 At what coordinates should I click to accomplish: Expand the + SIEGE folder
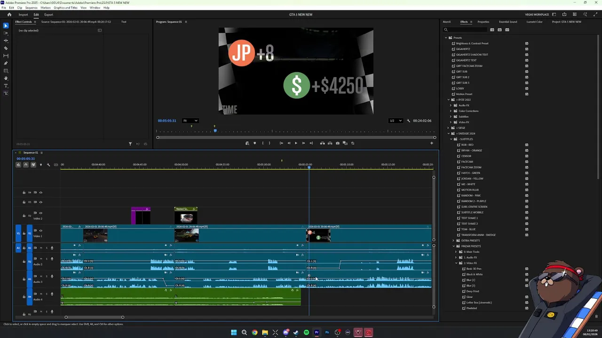[x=449, y=128]
